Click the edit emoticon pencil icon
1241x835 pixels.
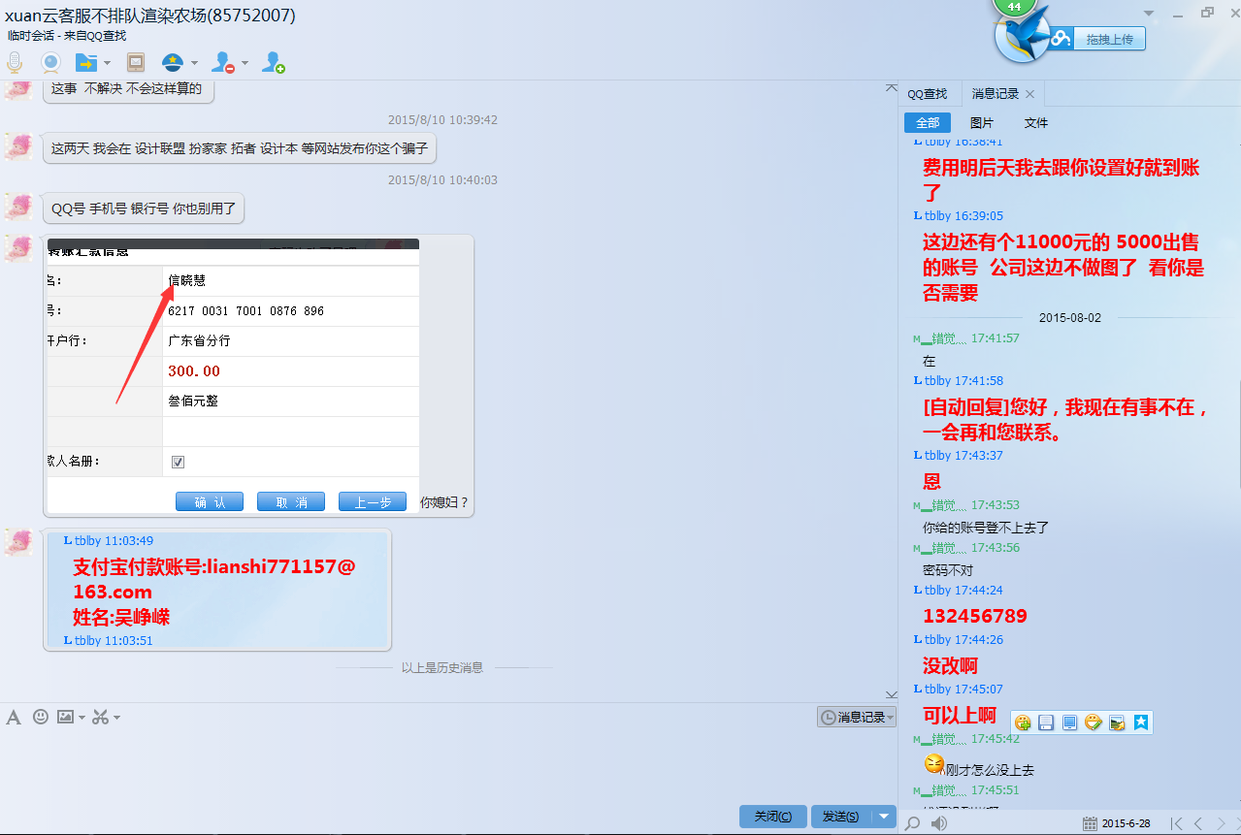1094,723
